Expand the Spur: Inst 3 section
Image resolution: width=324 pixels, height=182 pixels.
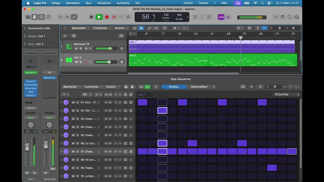coord(25,44)
